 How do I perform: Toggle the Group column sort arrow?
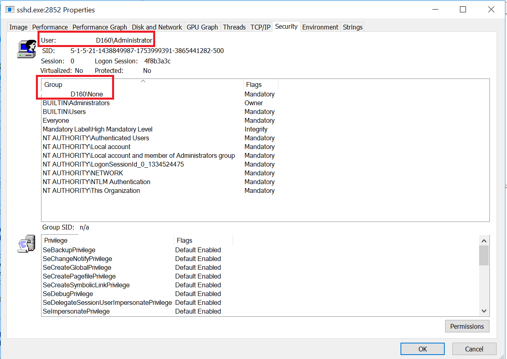point(142,80)
